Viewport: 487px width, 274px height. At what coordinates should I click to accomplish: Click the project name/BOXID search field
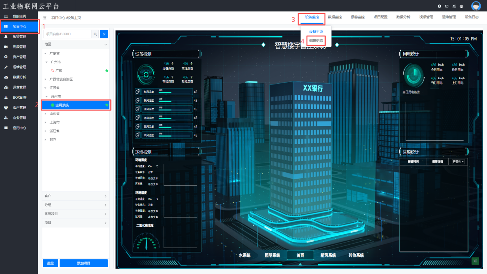coord(68,34)
